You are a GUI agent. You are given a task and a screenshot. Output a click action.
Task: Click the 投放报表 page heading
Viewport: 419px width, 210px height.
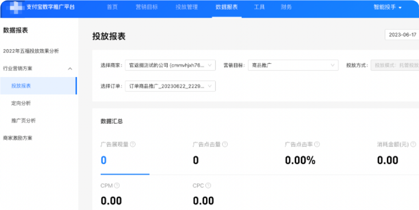coord(109,37)
